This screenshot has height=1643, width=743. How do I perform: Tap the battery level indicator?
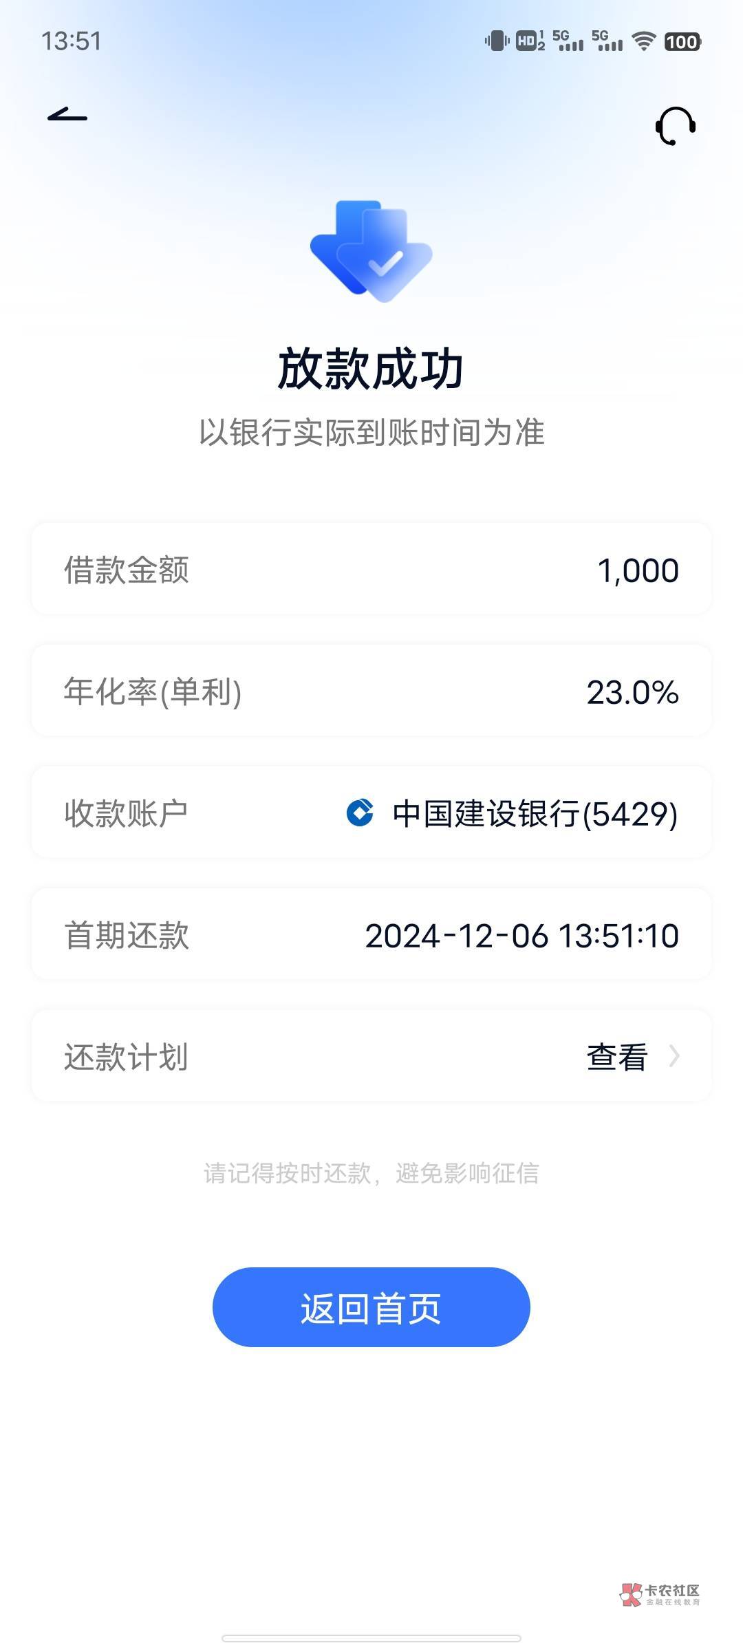pyautogui.click(x=682, y=42)
